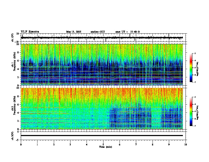Click the flat ch.3 voltage trace
Viewport: 209px width, 162px height.
102,136
